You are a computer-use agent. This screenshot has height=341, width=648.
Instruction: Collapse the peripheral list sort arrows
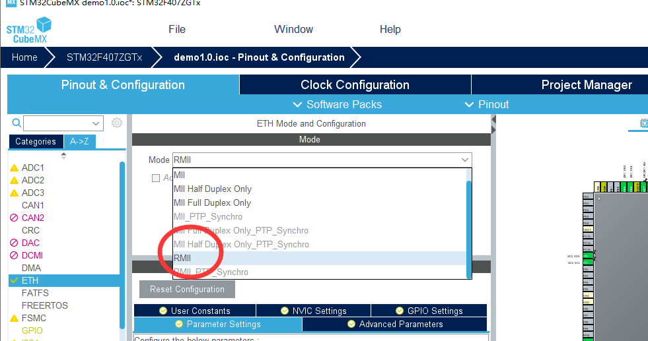click(x=63, y=156)
